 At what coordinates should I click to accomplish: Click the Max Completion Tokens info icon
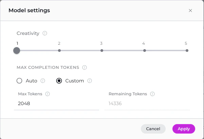coord(85,67)
